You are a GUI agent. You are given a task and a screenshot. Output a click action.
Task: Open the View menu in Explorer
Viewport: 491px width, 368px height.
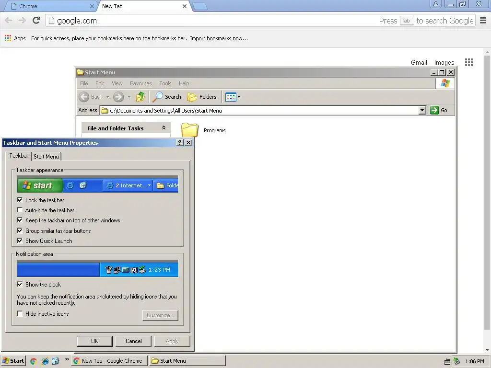coord(117,83)
